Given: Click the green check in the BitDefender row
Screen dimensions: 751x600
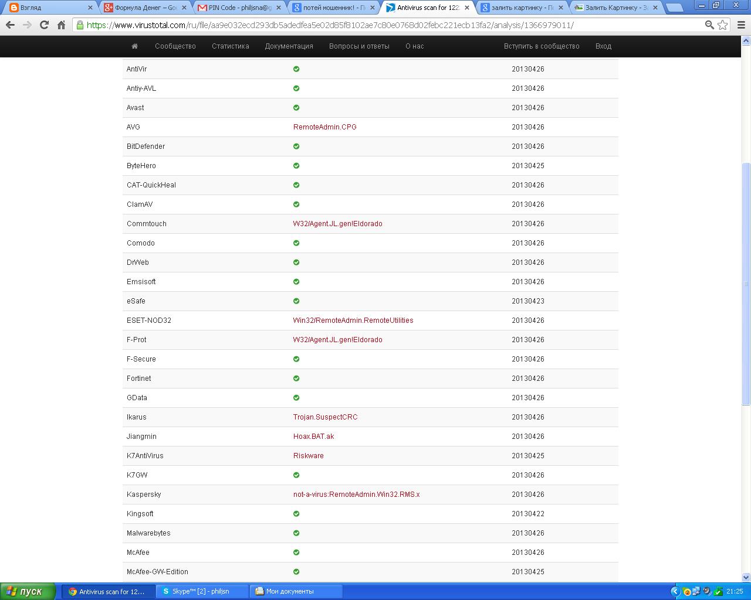Looking at the screenshot, I should 296,146.
